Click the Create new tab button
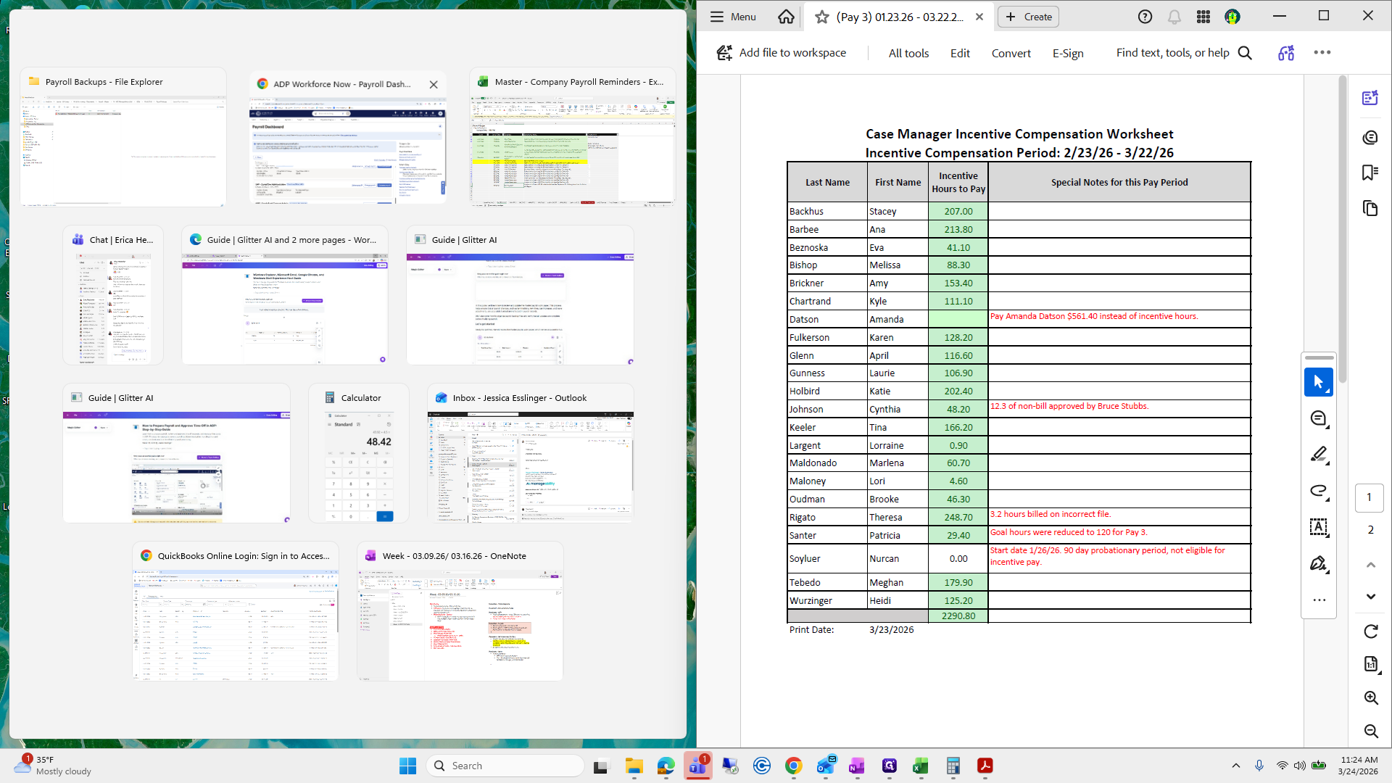Screen dimensions: 1392x783 [x=1028, y=17]
